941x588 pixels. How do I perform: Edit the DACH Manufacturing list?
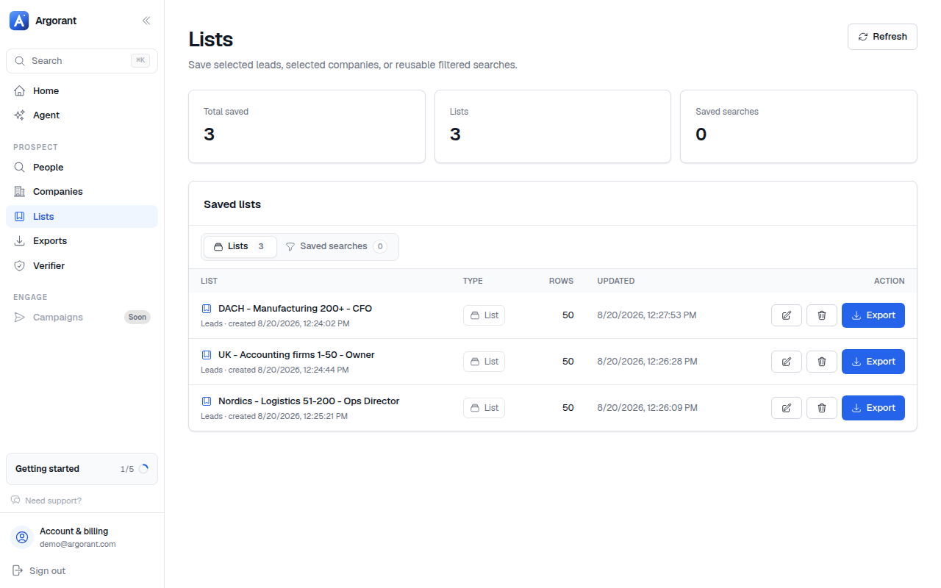(787, 315)
